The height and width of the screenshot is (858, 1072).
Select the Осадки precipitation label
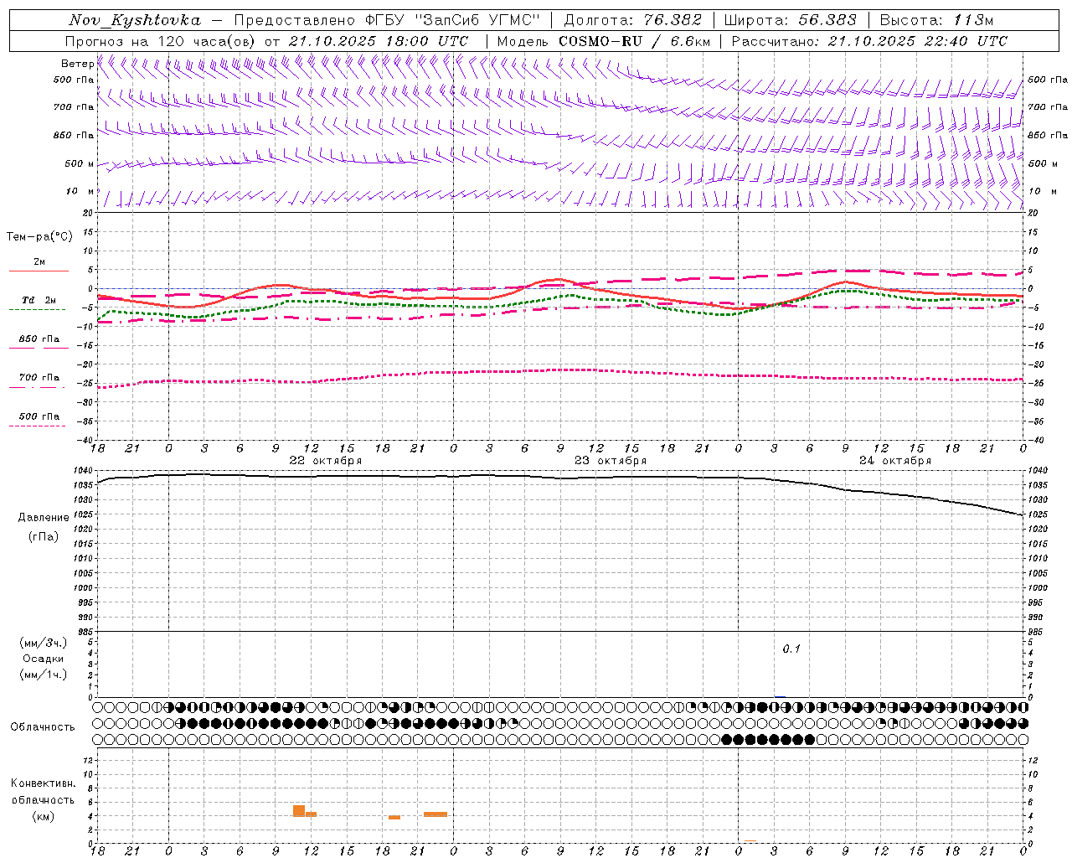(x=44, y=659)
